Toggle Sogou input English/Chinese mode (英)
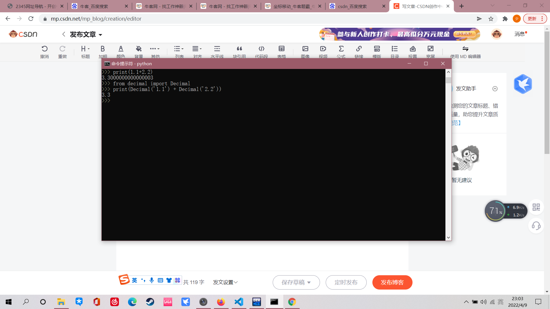This screenshot has height=309, width=550. coord(134,280)
